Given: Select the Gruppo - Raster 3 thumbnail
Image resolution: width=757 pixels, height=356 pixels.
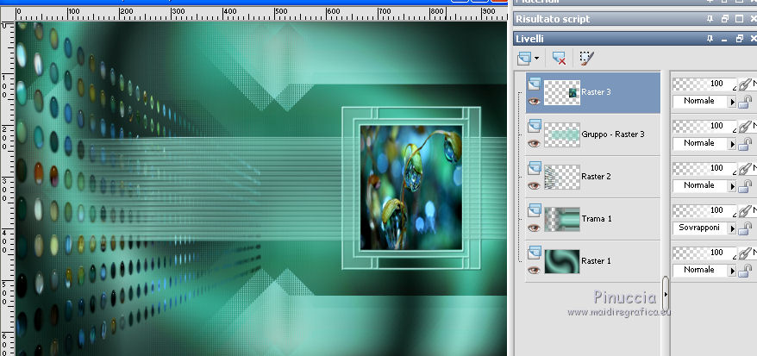Looking at the screenshot, I should 562,134.
